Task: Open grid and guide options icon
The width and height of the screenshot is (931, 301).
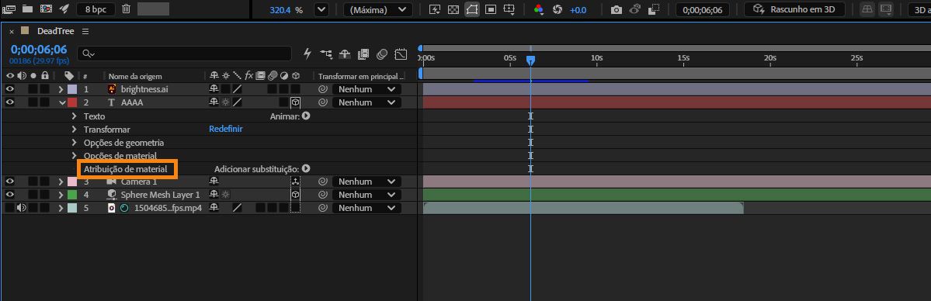Action: point(509,9)
